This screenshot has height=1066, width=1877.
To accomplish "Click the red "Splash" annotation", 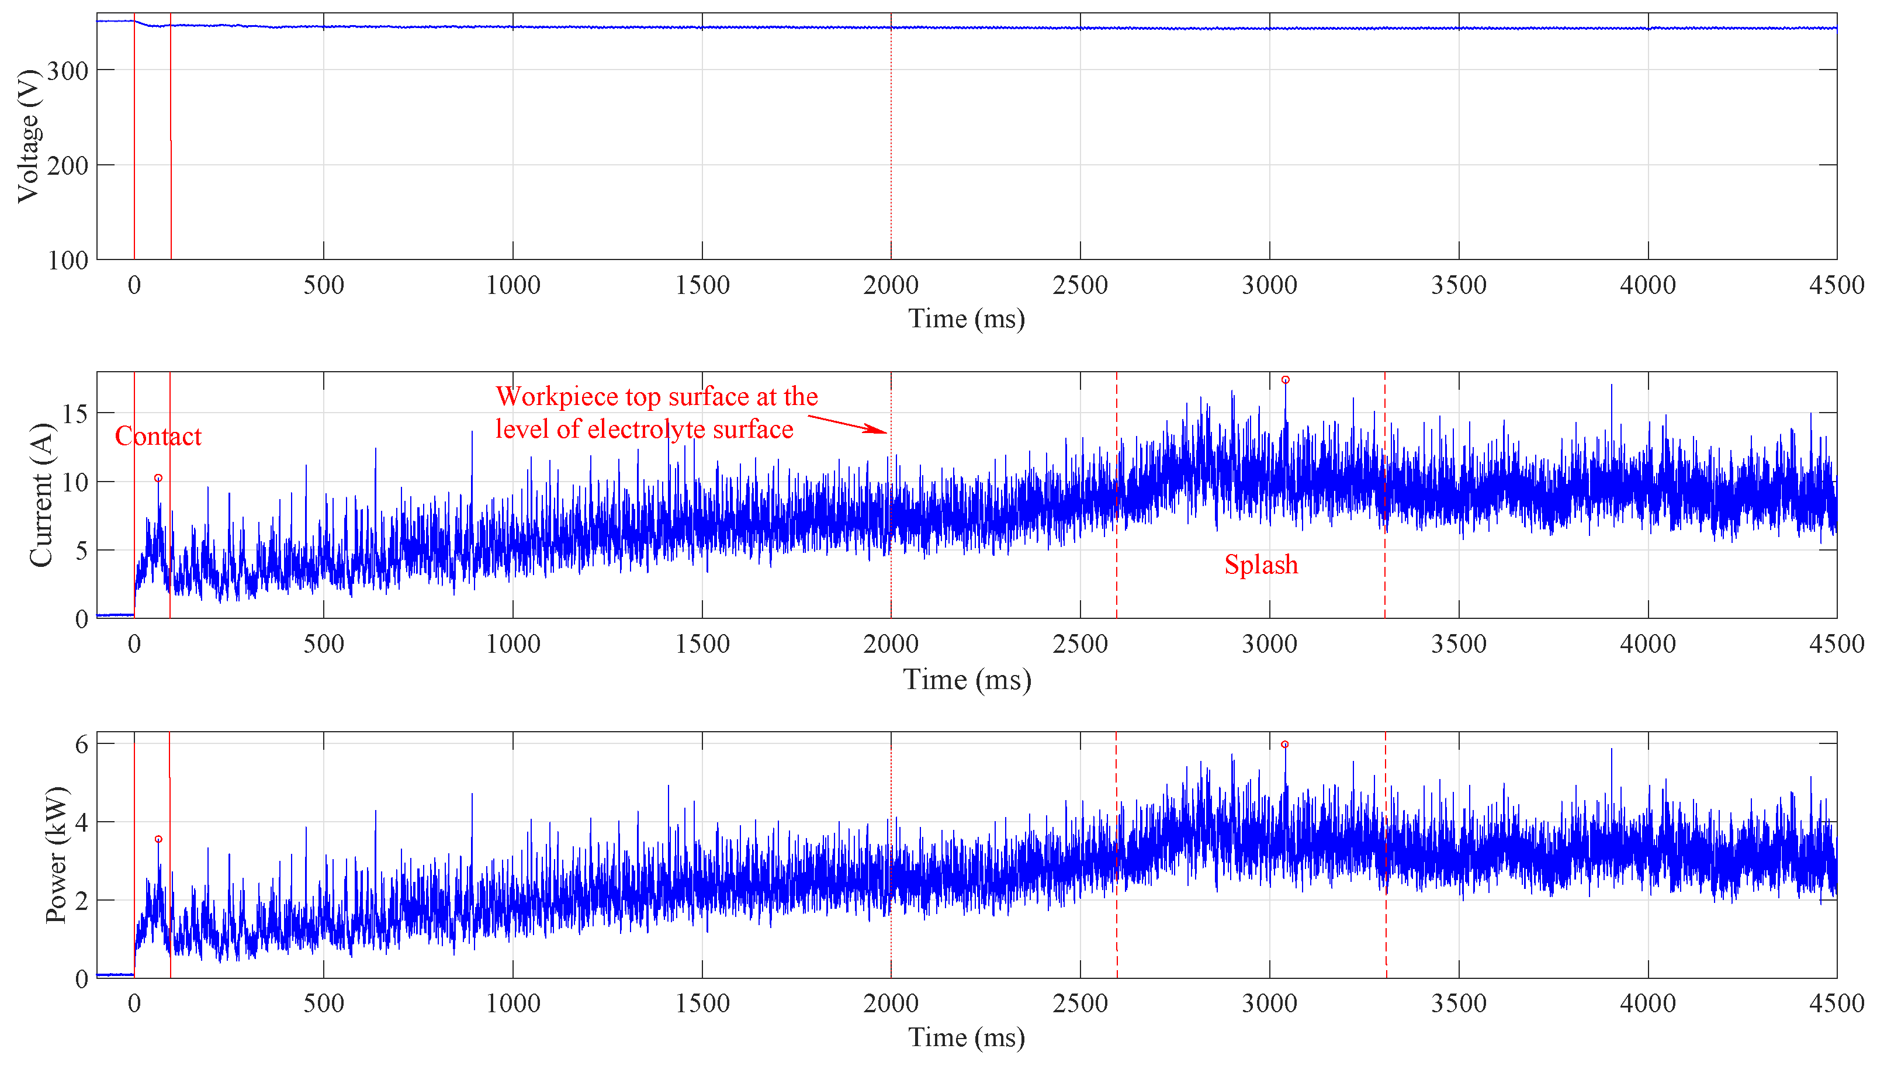I will coord(1261,565).
